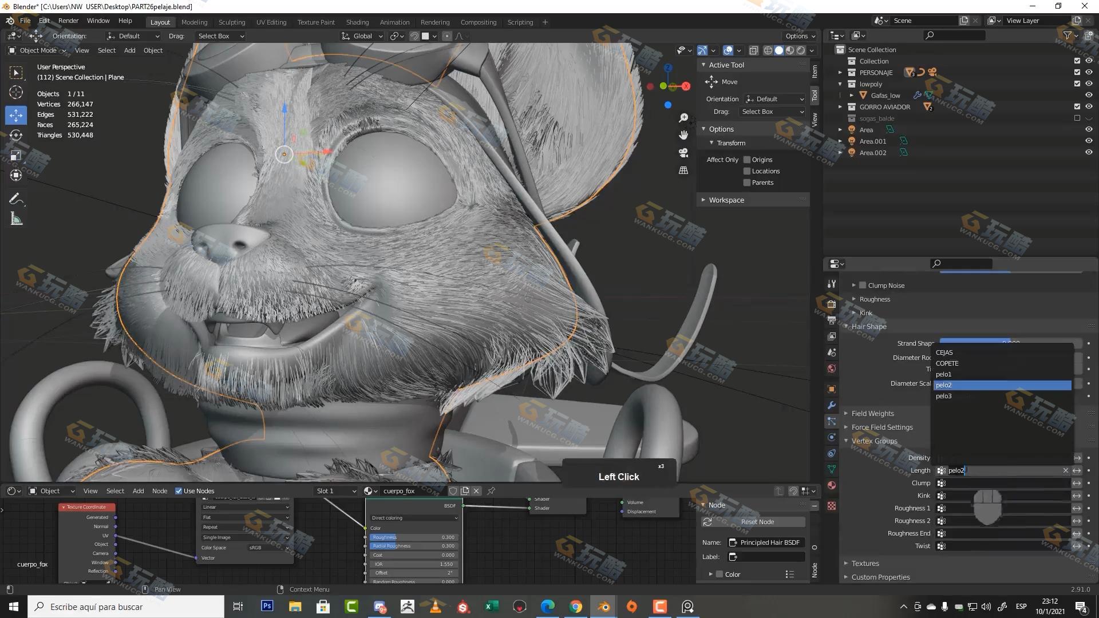1099x618 pixels.
Task: Toggle the Use Nodes checkbox
Action: pos(179,491)
